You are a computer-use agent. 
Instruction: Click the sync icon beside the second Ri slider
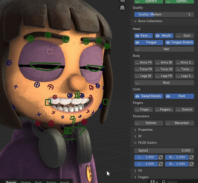[192, 164]
